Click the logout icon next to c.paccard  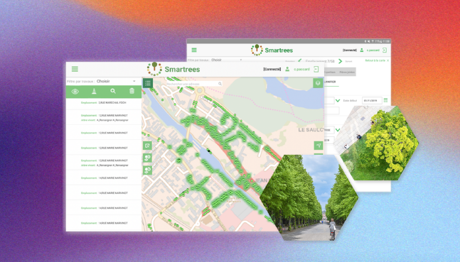tap(316, 69)
